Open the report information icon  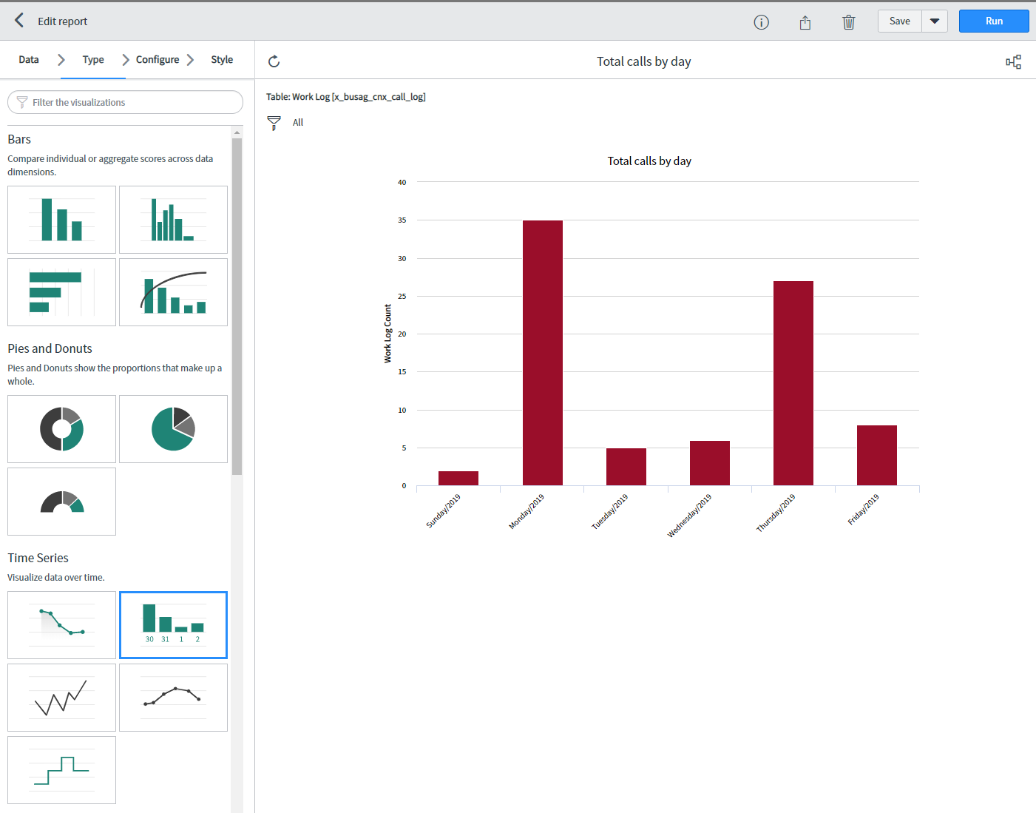[x=761, y=22]
